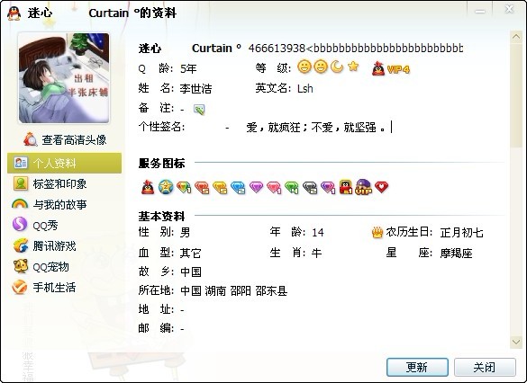527x383 pixels.
Task: Click the moon level icon
Action: click(337, 67)
